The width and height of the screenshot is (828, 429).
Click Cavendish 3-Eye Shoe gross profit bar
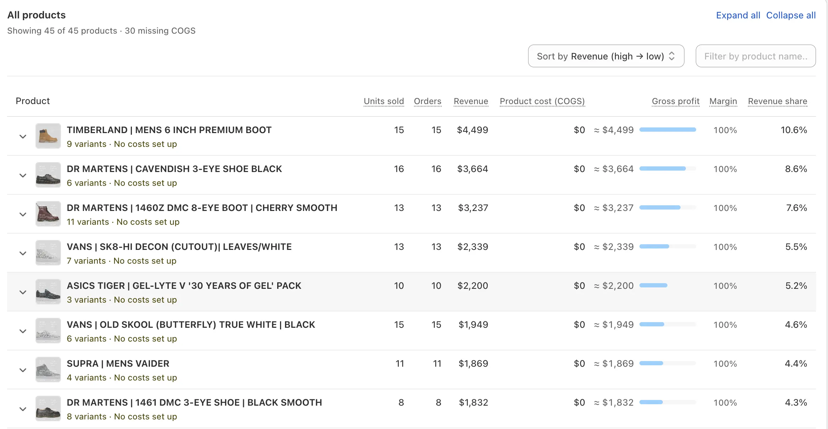click(x=668, y=168)
